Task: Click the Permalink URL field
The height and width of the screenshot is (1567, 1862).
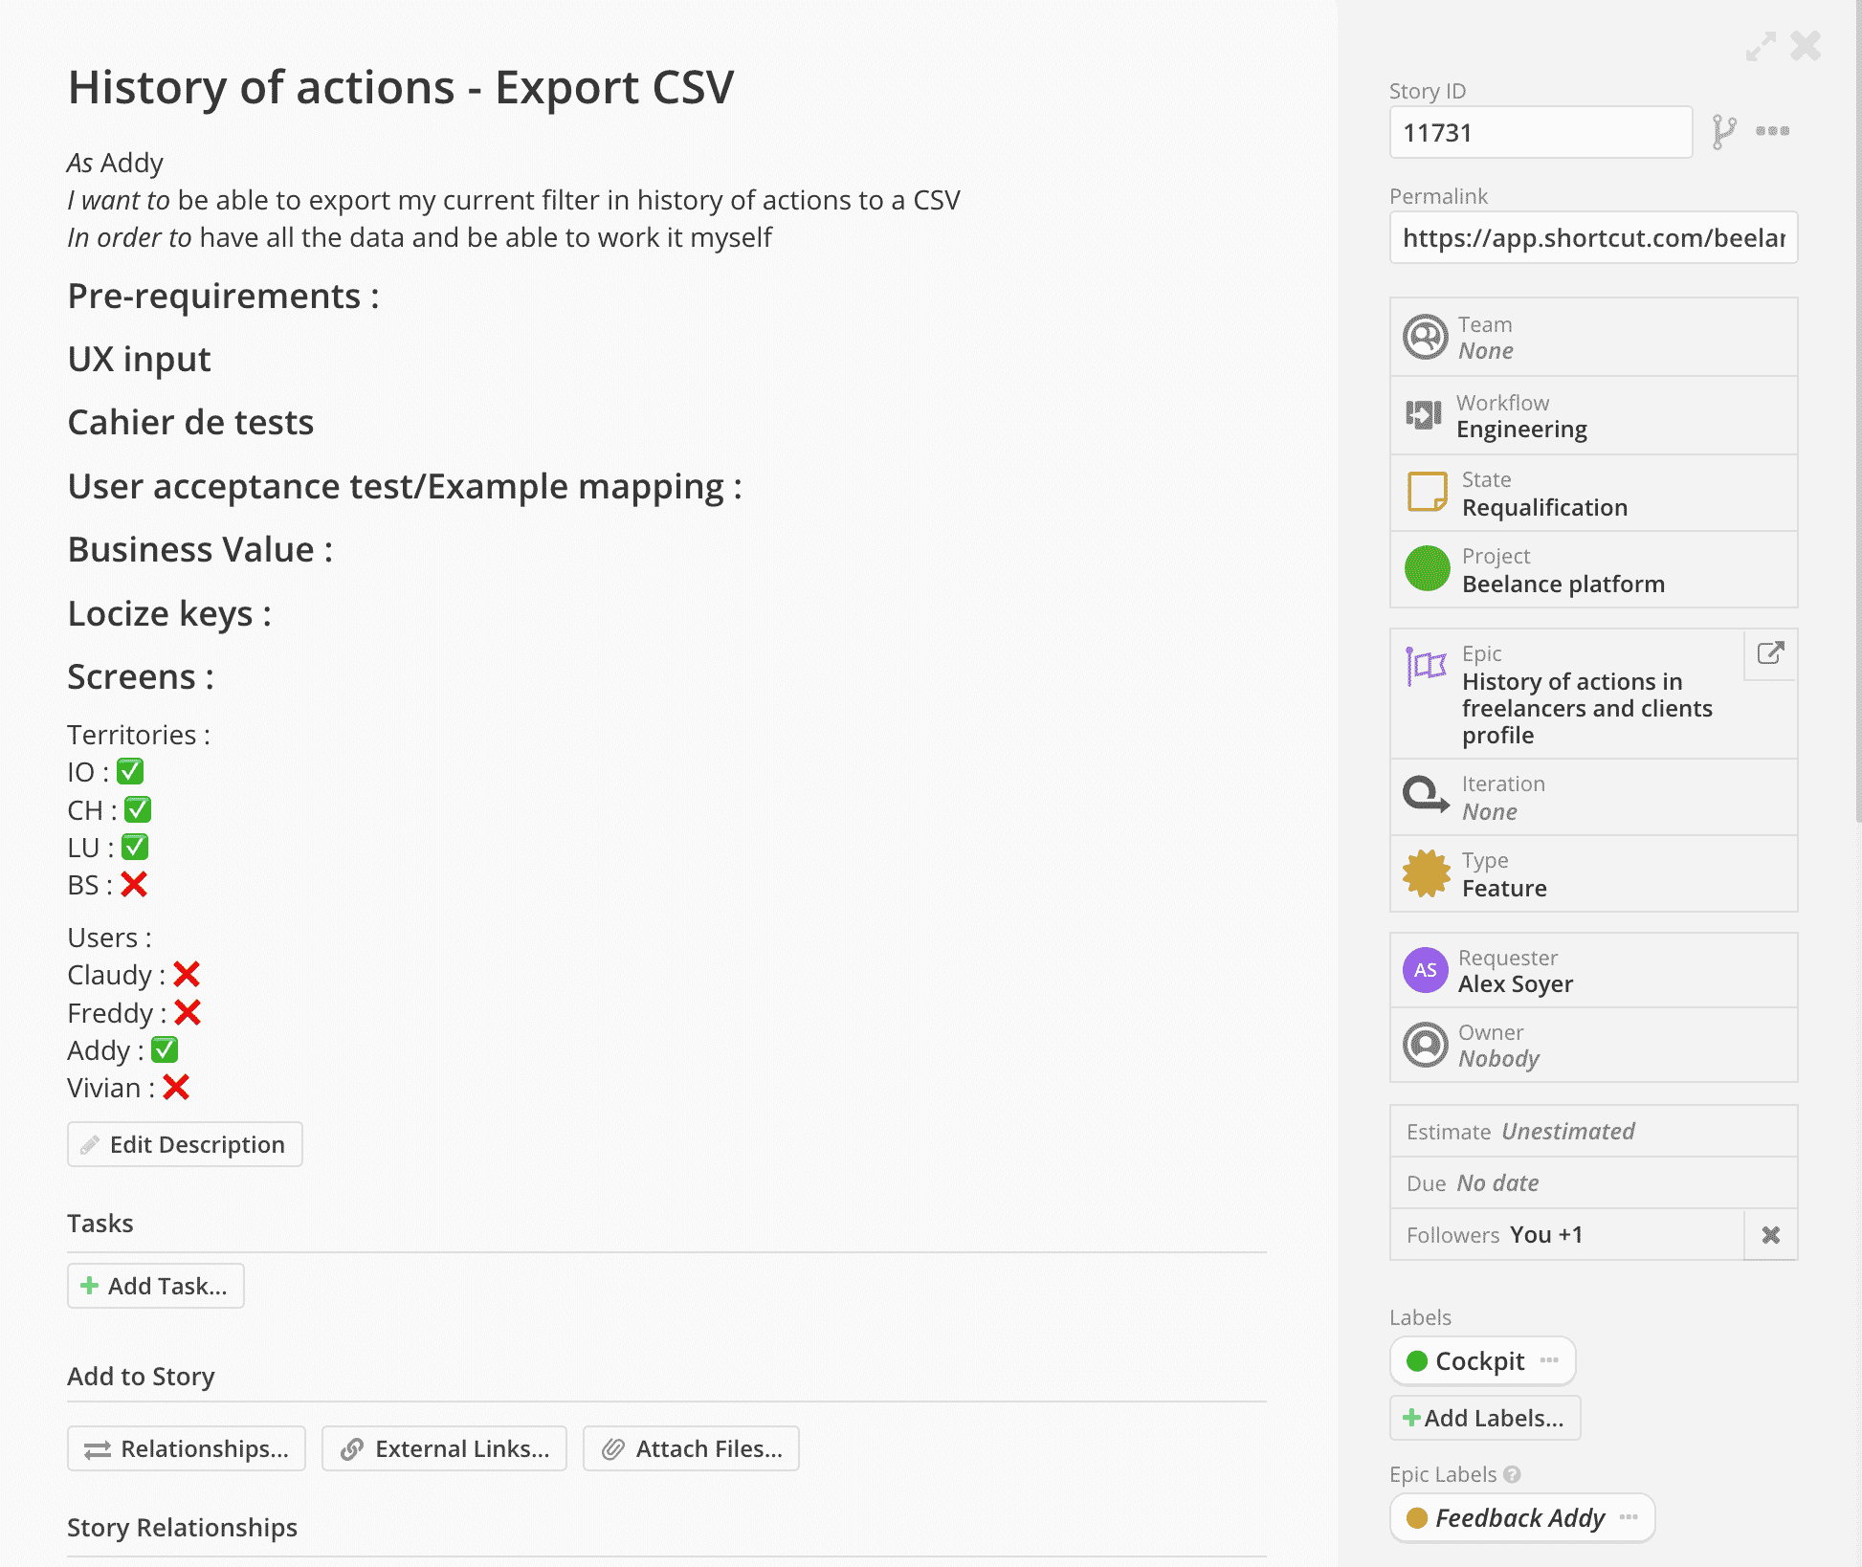Action: pyautogui.click(x=1593, y=237)
